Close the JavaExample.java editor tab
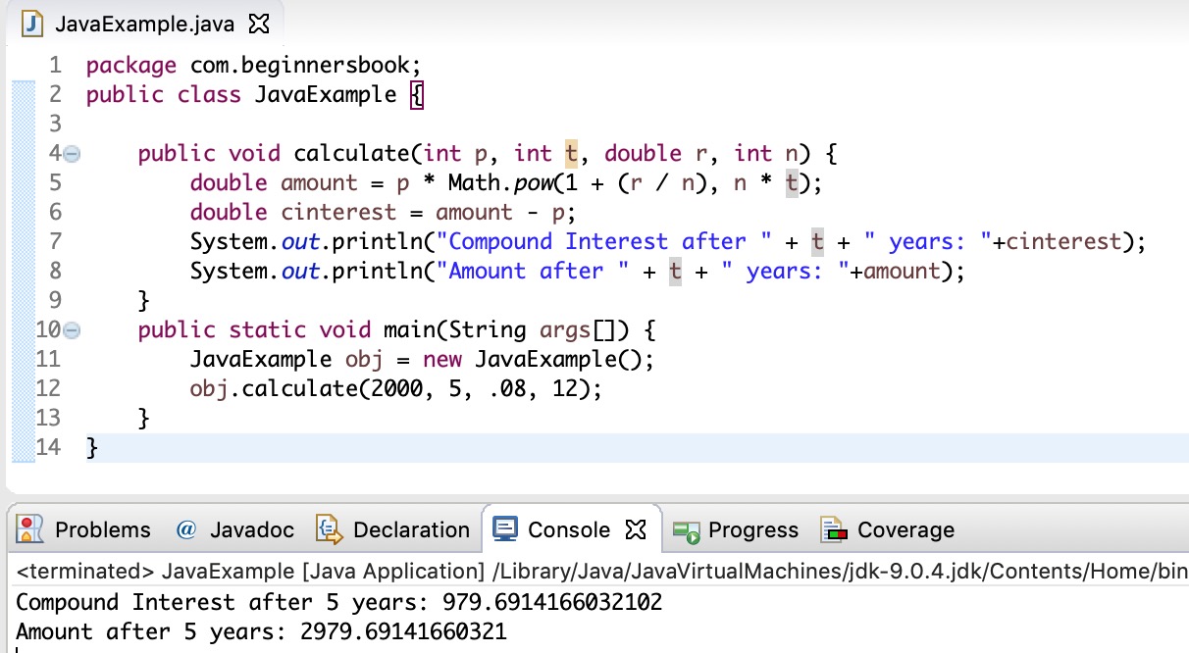This screenshot has width=1189, height=653. tap(259, 23)
